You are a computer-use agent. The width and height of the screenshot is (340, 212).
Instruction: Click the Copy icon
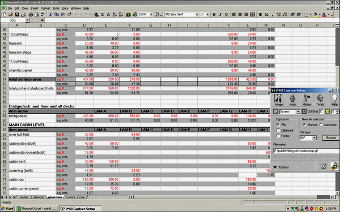coord(57,15)
